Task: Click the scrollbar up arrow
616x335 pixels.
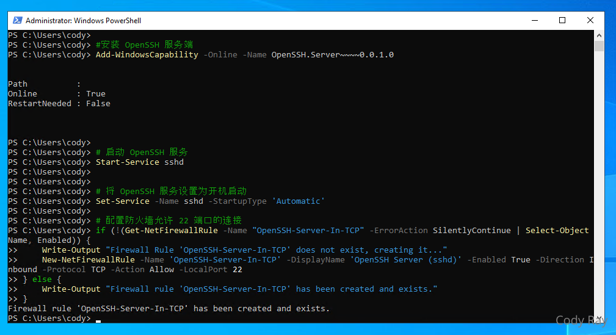Action: pos(599,35)
